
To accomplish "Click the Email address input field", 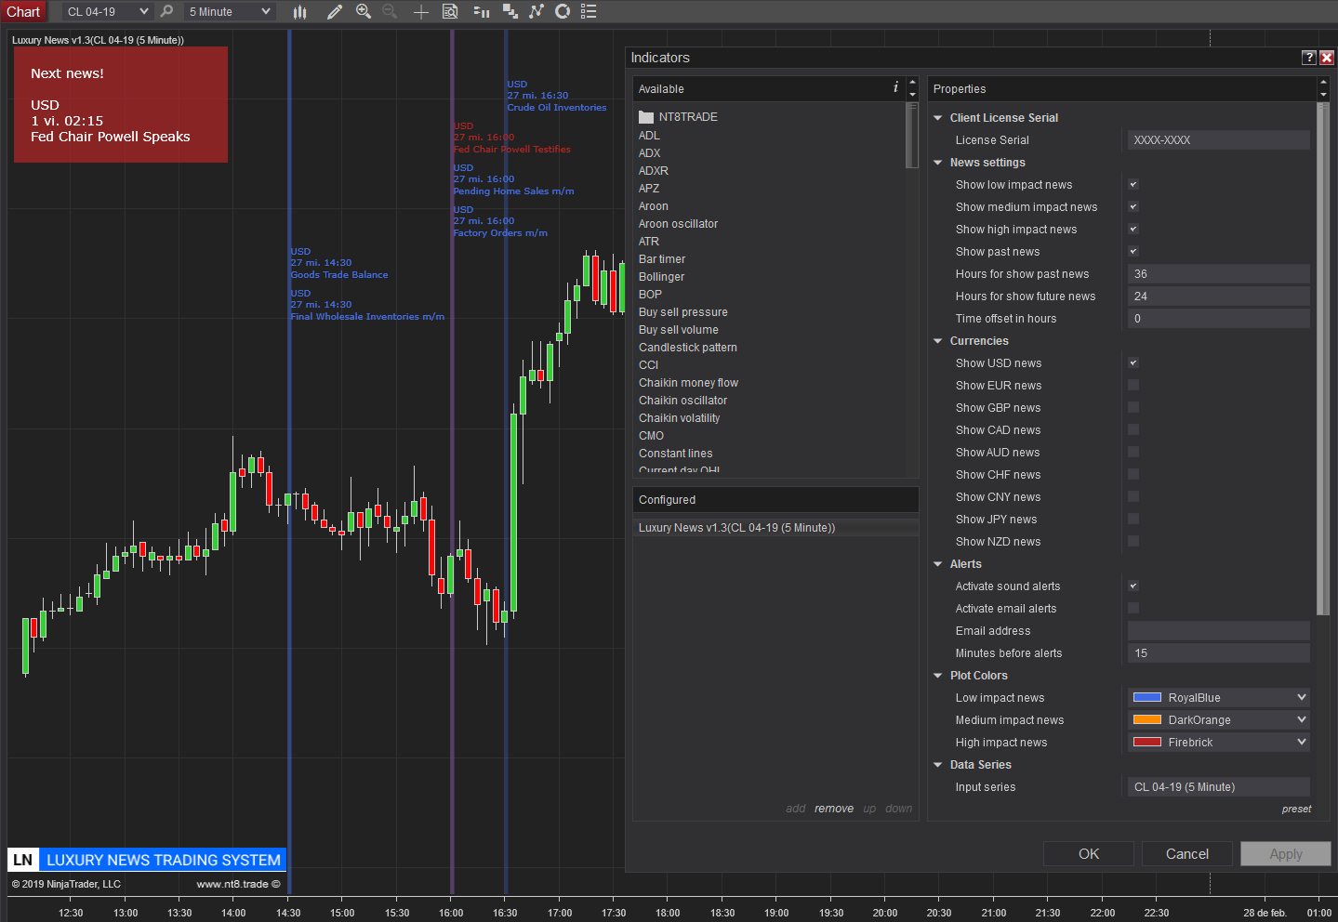I will pyautogui.click(x=1218, y=631).
